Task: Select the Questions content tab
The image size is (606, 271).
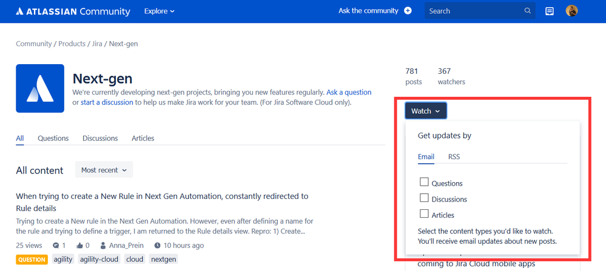Action: 53,139
